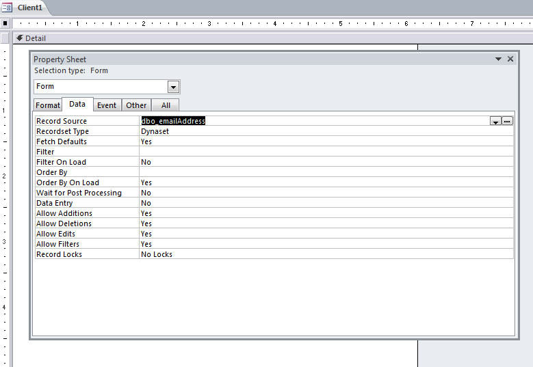Click the Allow Additions property label
The height and width of the screenshot is (367, 533).
(x=64, y=213)
